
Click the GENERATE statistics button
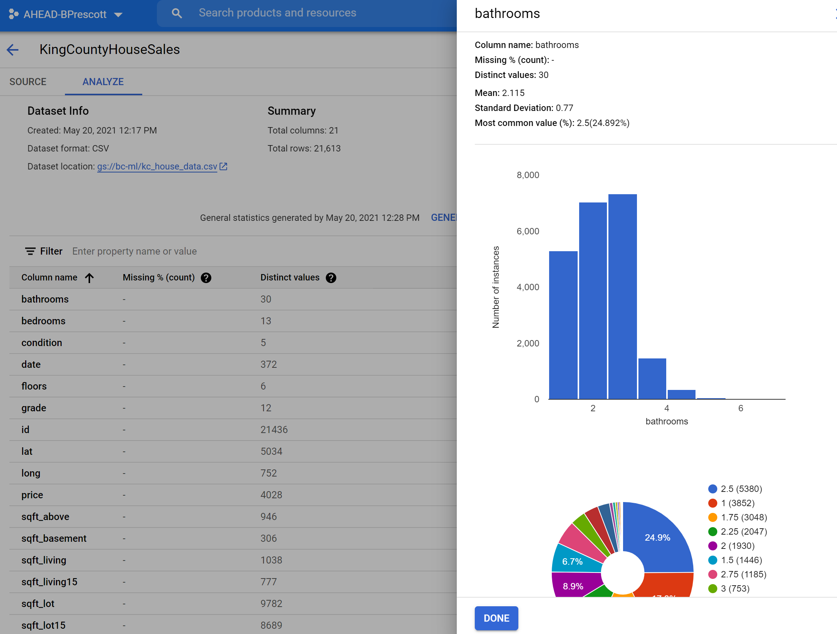(444, 217)
